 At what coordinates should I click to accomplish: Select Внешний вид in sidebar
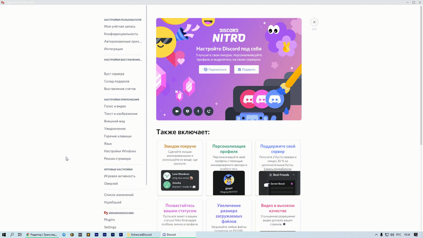tap(115, 121)
